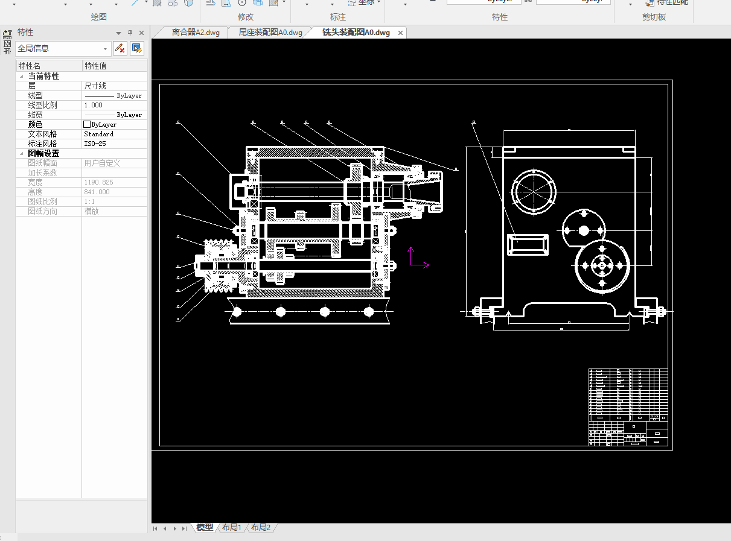This screenshot has width=731, height=541.
Task: Close the 特性 properties panel
Action: point(141,33)
